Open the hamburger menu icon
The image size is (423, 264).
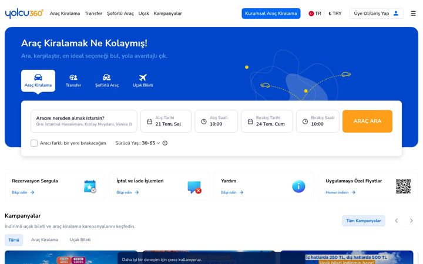point(413,13)
